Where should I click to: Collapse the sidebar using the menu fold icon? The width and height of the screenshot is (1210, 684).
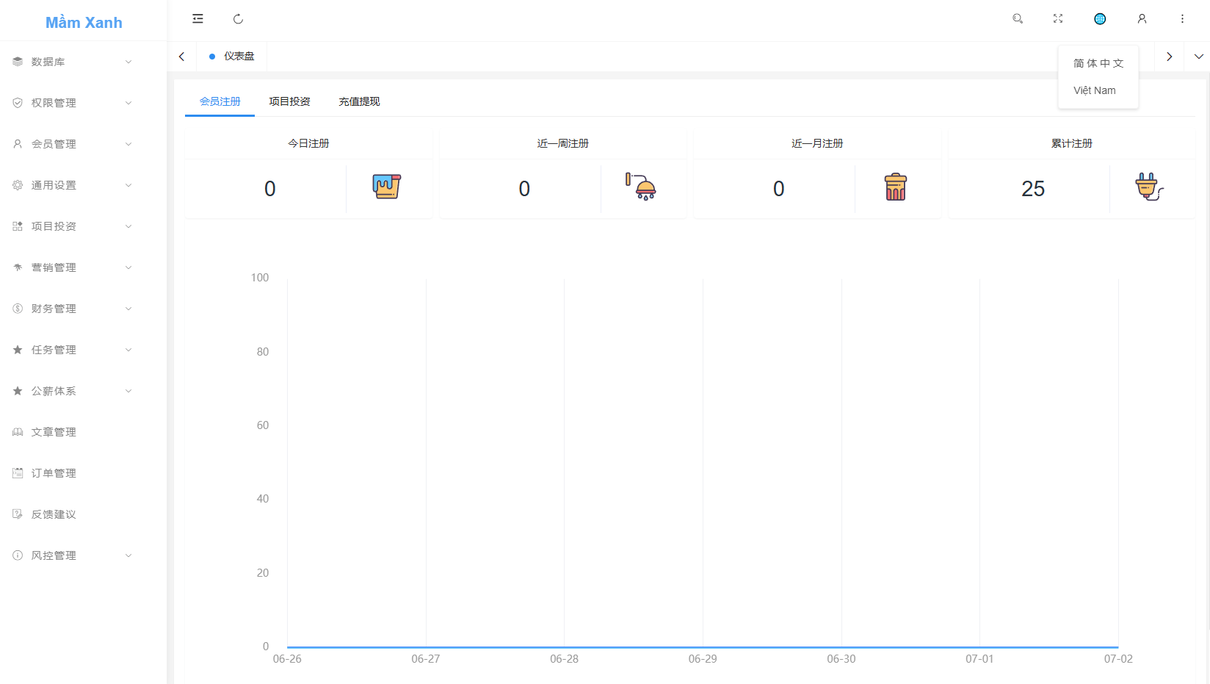[x=198, y=19]
